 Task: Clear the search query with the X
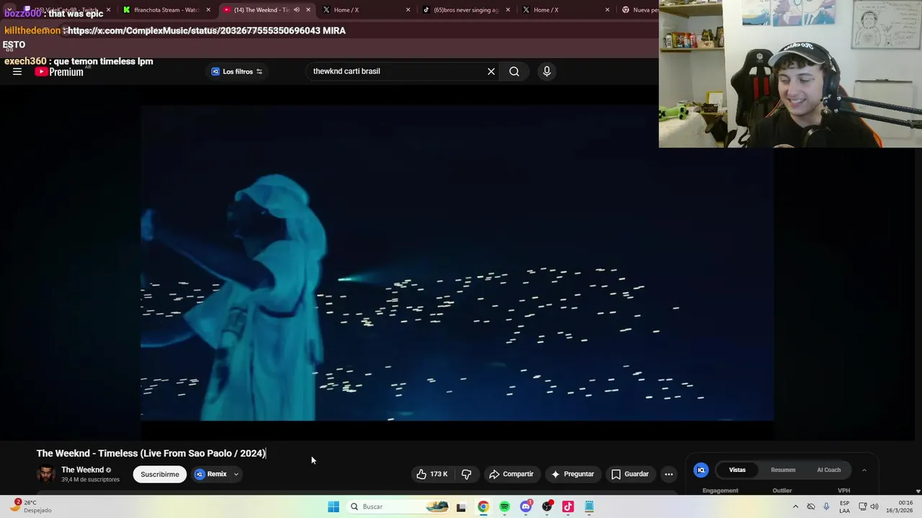click(x=491, y=71)
